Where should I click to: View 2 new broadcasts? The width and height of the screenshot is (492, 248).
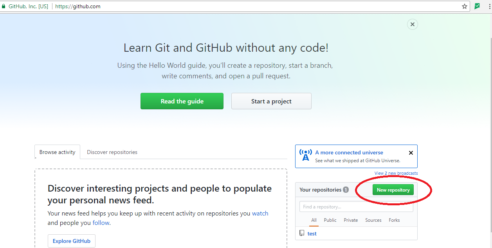point(396,173)
